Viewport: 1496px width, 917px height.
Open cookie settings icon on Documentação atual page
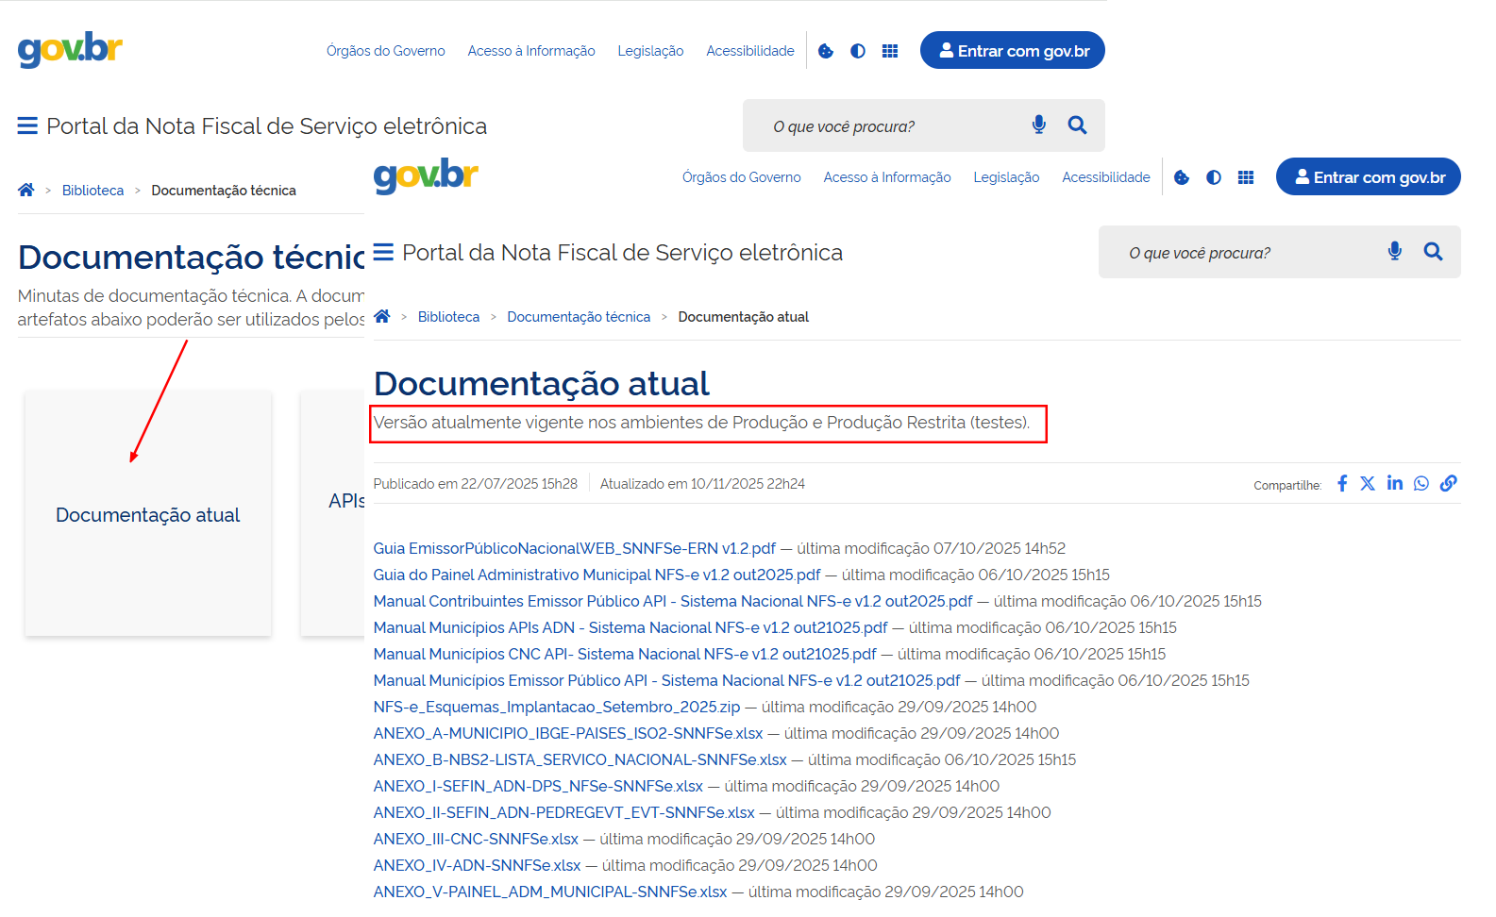1182,177
